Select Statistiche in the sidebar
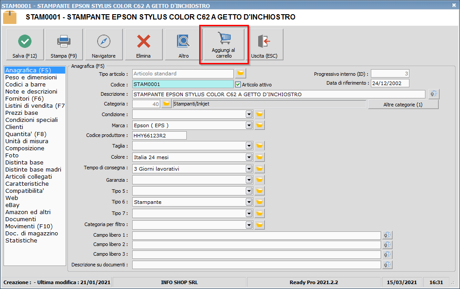The width and height of the screenshot is (460, 289). [21, 240]
